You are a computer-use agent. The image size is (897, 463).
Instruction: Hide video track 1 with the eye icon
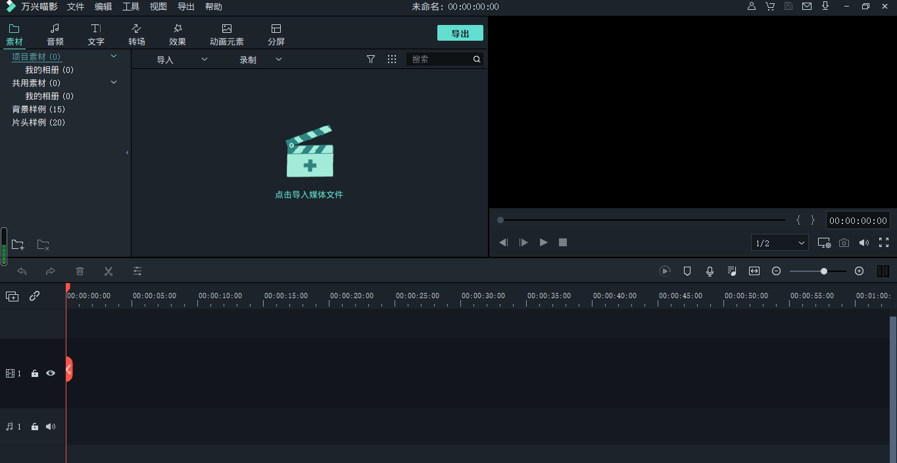pyautogui.click(x=51, y=373)
